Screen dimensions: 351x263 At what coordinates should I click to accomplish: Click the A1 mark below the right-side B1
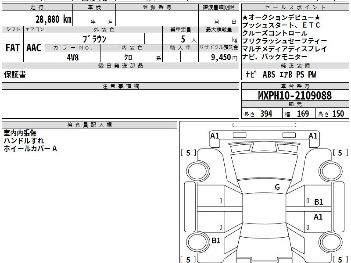pyautogui.click(x=318, y=217)
